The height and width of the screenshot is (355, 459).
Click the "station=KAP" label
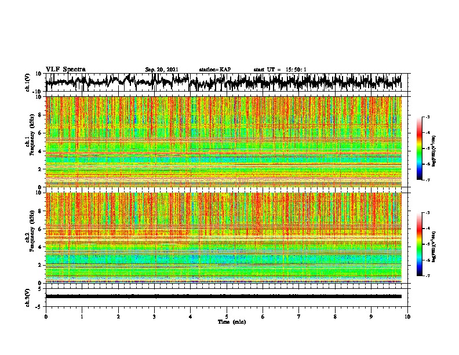point(215,70)
